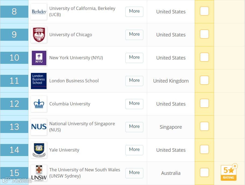The height and width of the screenshot is (185, 245).
Task: Tick the compare checkbox for UC Berkeley
Action: click(204, 11)
